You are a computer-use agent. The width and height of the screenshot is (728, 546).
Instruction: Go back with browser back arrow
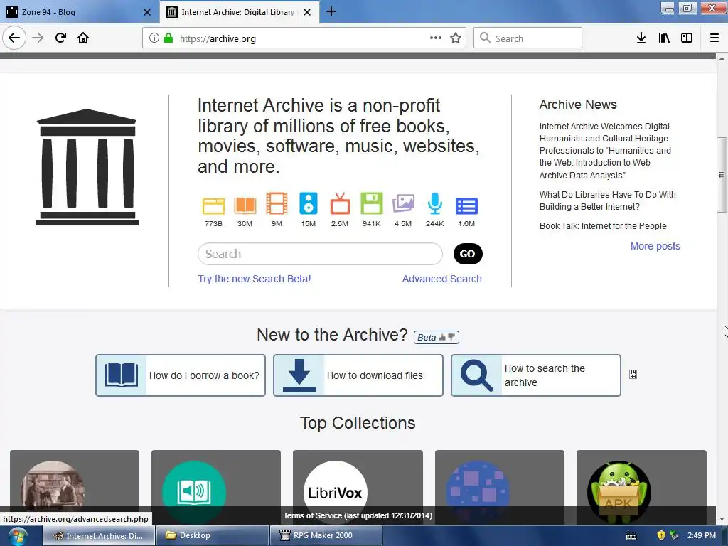point(14,38)
